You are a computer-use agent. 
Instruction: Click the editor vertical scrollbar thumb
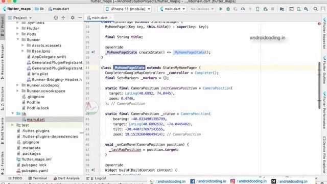[319, 85]
